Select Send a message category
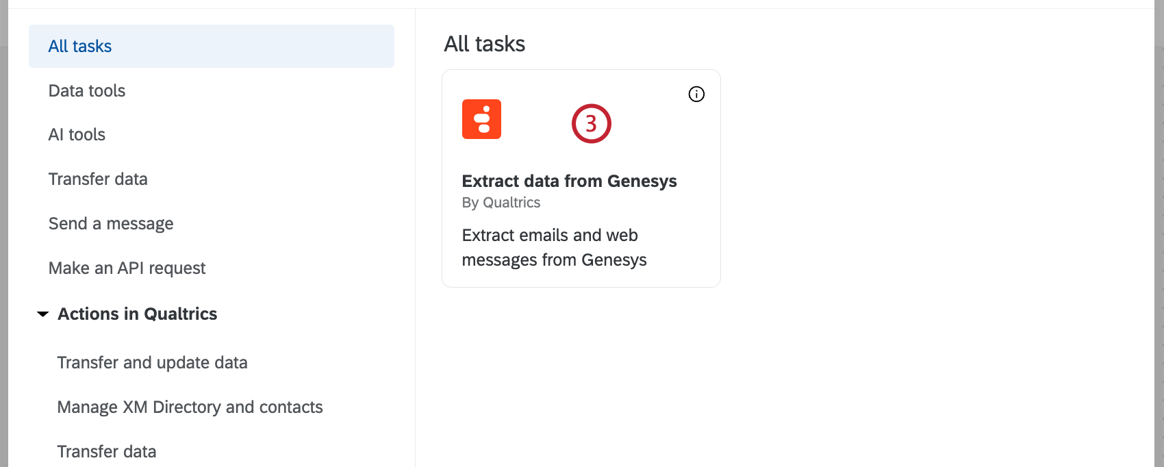Screen dimensions: 1164x467 point(110,223)
